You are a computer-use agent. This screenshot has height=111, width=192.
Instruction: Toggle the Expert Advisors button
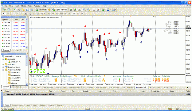[x=60, y=10]
